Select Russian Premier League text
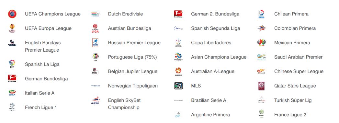This screenshot has height=123, width=339. click(134, 43)
